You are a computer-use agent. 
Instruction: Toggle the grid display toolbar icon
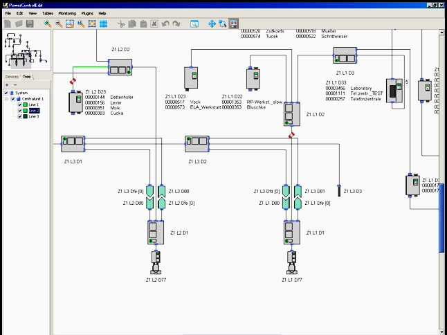click(x=102, y=24)
